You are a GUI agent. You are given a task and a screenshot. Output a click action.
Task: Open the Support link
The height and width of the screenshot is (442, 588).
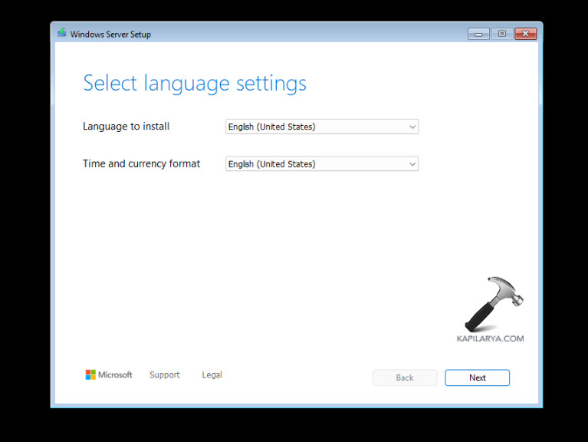(x=165, y=374)
